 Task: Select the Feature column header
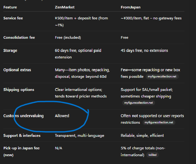[10, 7]
